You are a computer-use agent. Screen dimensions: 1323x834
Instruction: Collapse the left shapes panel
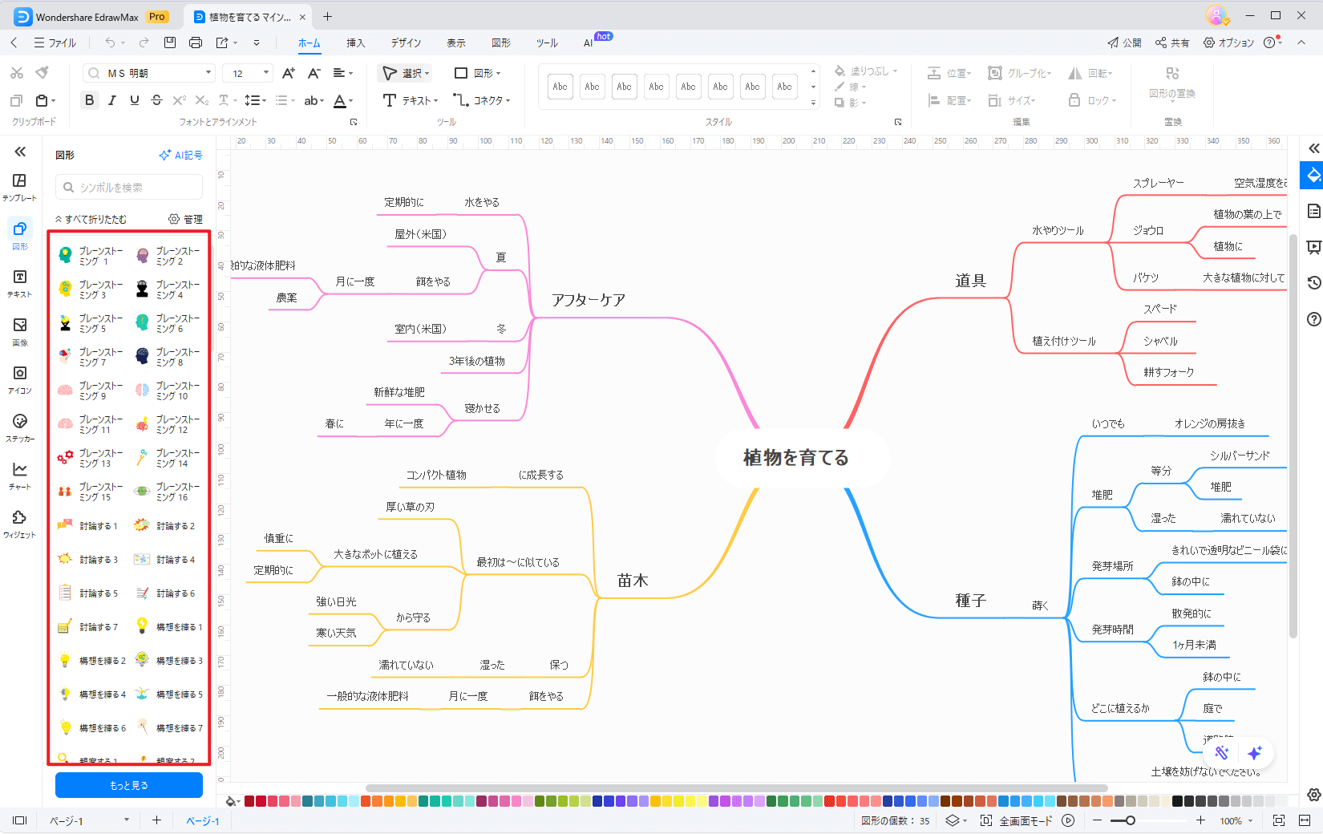click(x=20, y=152)
